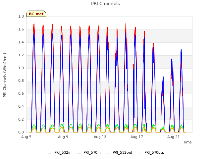The width and height of the screenshot is (212, 159).
Task: Click the 1.2 y-axis tick label
Action: click(x=21, y=55)
